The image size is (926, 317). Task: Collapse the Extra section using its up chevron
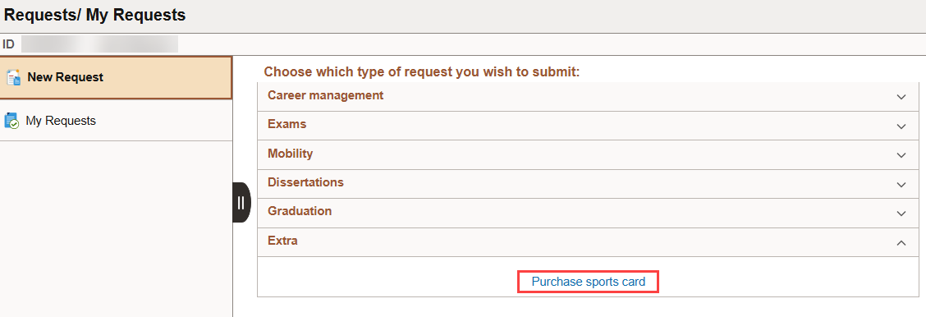coord(901,242)
